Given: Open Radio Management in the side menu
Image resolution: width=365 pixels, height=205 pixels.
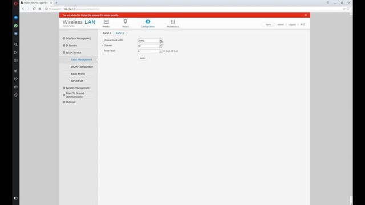Looking at the screenshot, I should [82, 60].
